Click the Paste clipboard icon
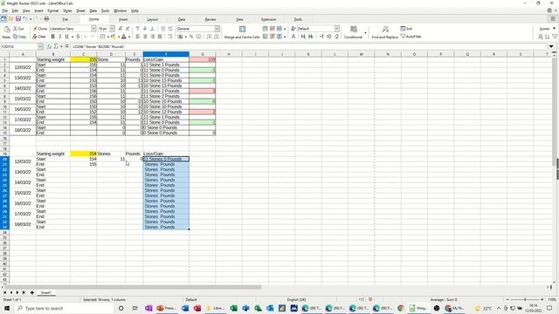 point(7,32)
